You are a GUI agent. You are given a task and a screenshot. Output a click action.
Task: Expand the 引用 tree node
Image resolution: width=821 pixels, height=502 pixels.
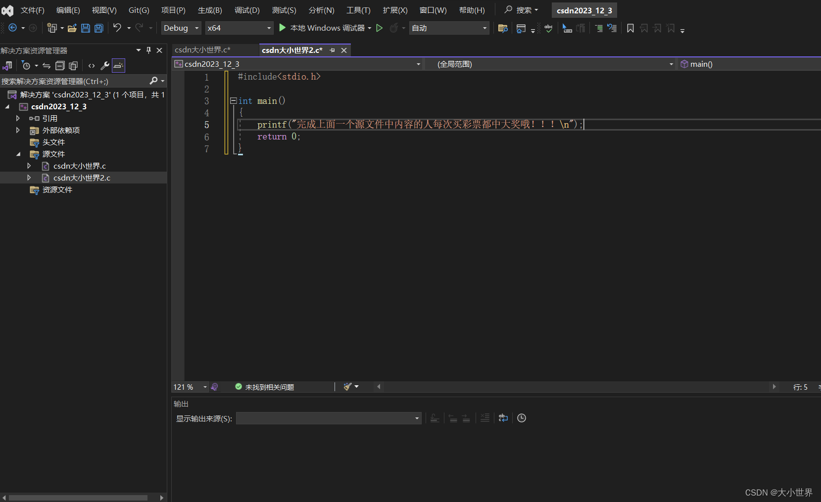18,118
